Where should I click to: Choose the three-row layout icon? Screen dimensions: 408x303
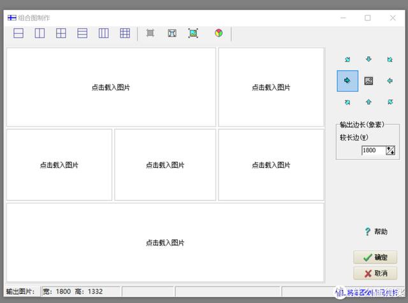click(x=82, y=33)
